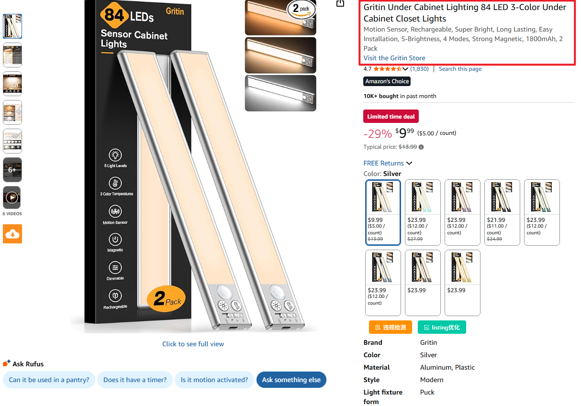Ask Rufus 'Does it have a timer?'
Viewport: 581px width, 406px height.
click(135, 380)
